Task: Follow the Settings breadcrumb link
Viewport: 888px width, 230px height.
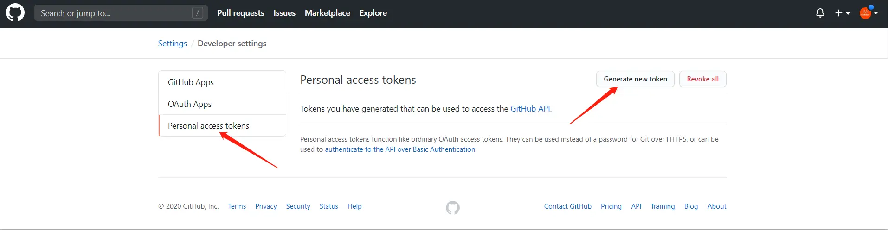Action: pos(172,44)
